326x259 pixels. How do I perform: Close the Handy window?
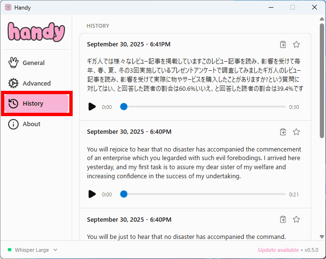tap(315, 7)
